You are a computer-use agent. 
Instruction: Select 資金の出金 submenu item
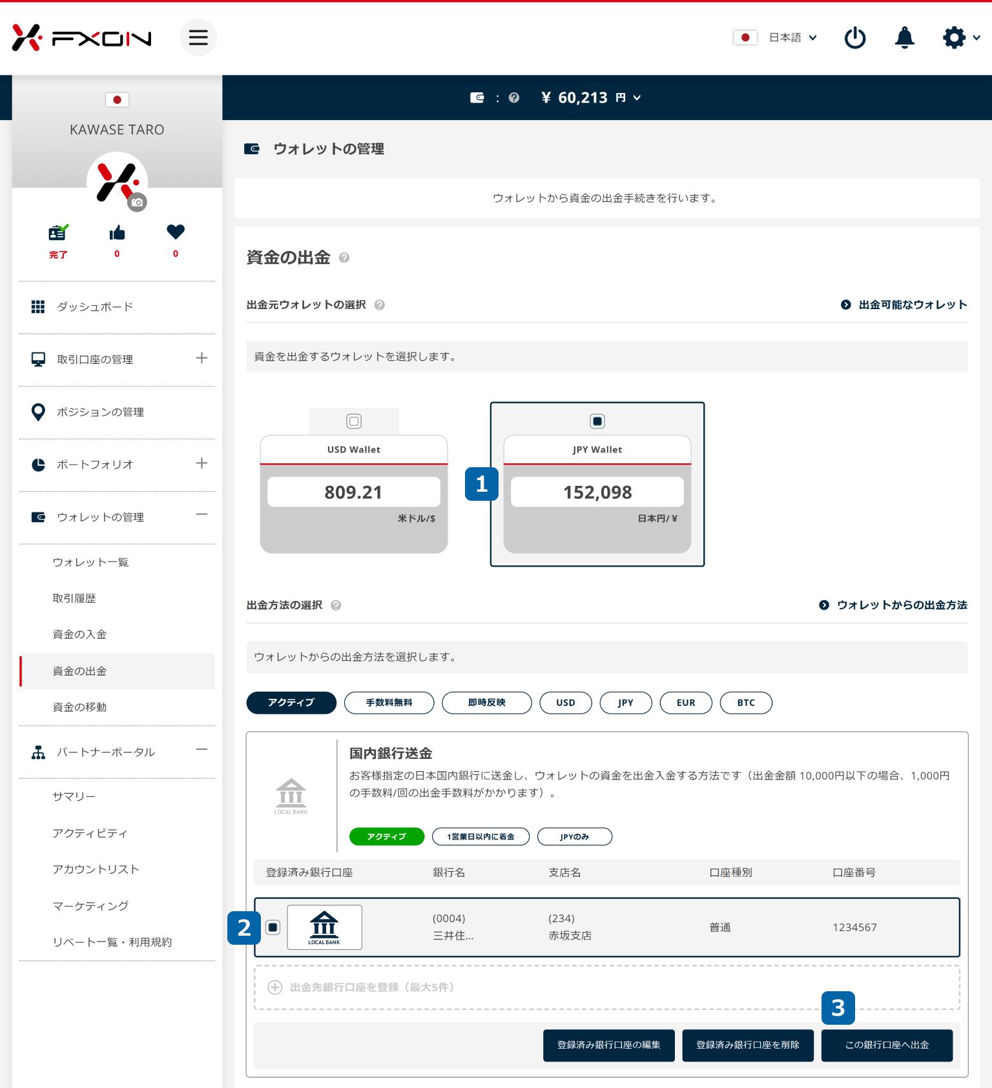117,671
